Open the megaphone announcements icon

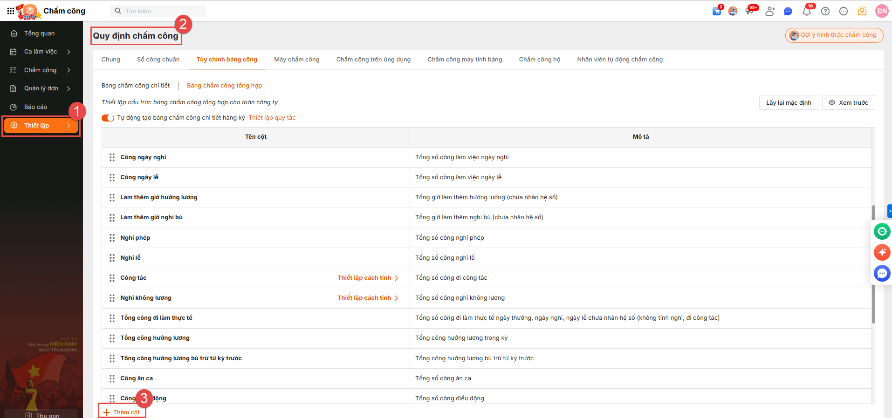tap(750, 11)
